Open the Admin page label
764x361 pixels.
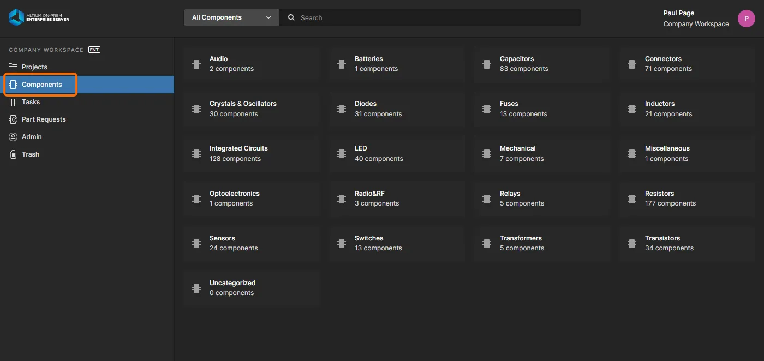click(x=32, y=137)
